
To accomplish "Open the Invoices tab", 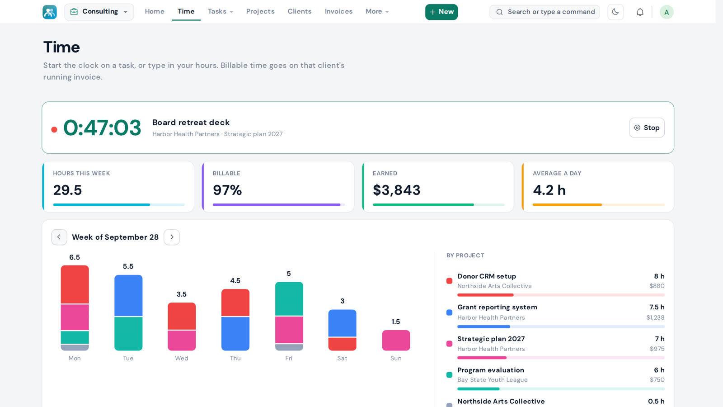I will coord(338,11).
